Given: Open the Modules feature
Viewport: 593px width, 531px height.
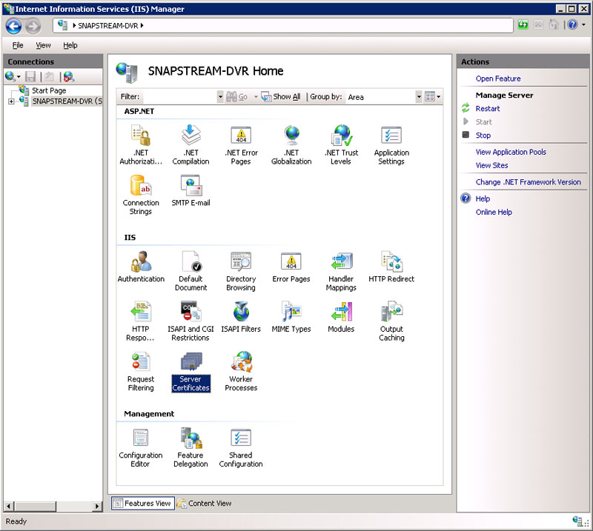Looking at the screenshot, I should pos(341,317).
